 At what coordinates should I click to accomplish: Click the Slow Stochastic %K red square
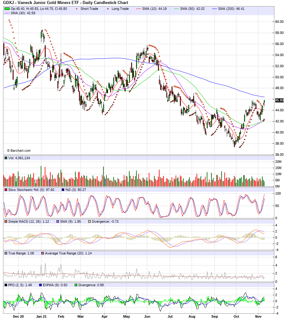(6, 190)
